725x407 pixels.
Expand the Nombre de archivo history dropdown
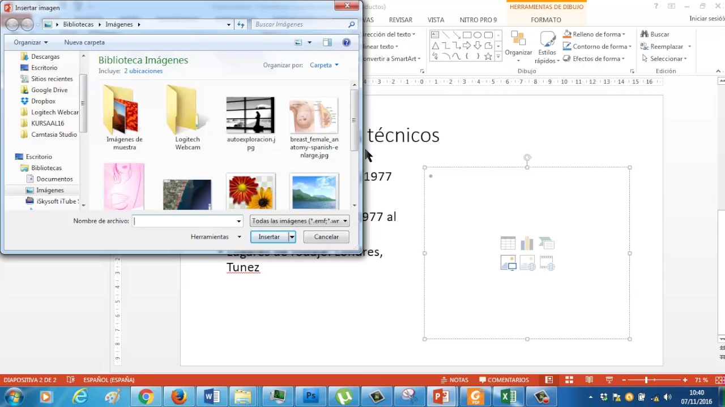[239, 221]
